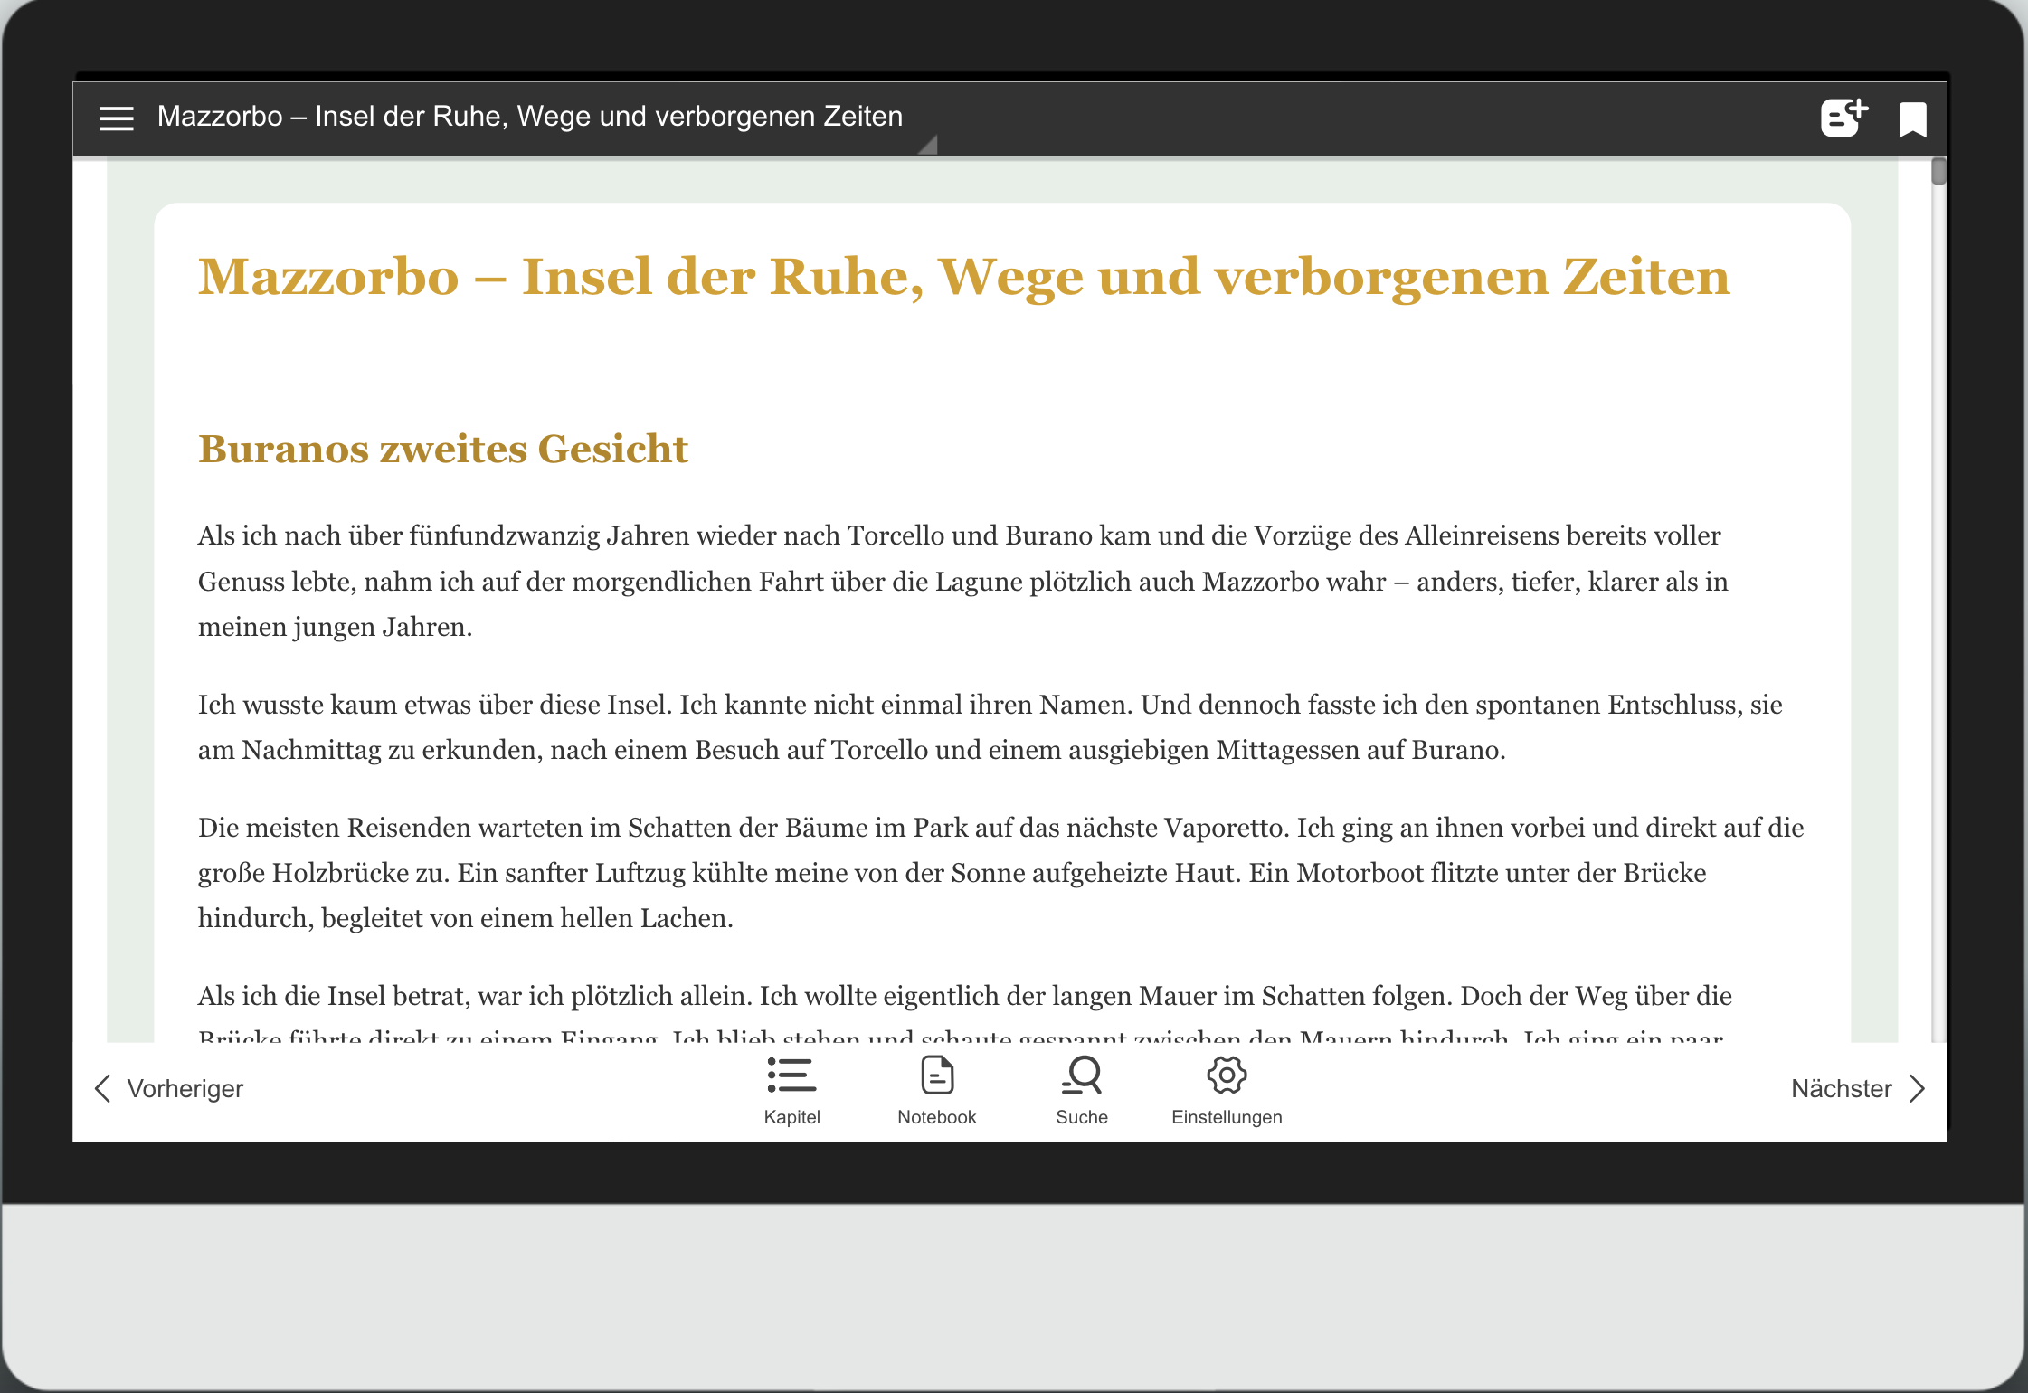Image resolution: width=2028 pixels, height=1393 pixels.
Task: Click the left chevron arrow for previous page
Action: point(103,1088)
